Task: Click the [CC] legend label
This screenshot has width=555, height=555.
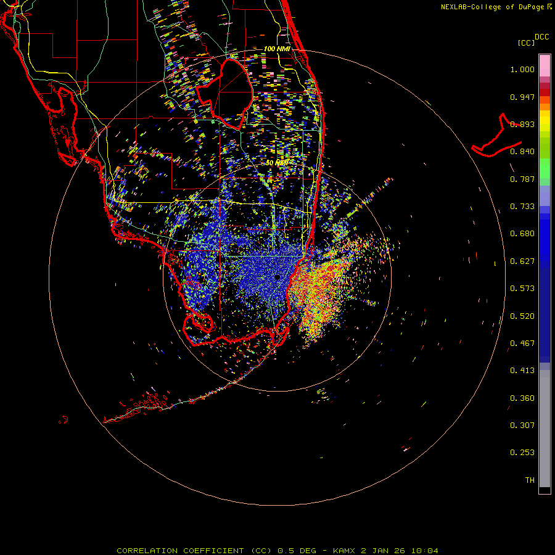Action: [526, 43]
